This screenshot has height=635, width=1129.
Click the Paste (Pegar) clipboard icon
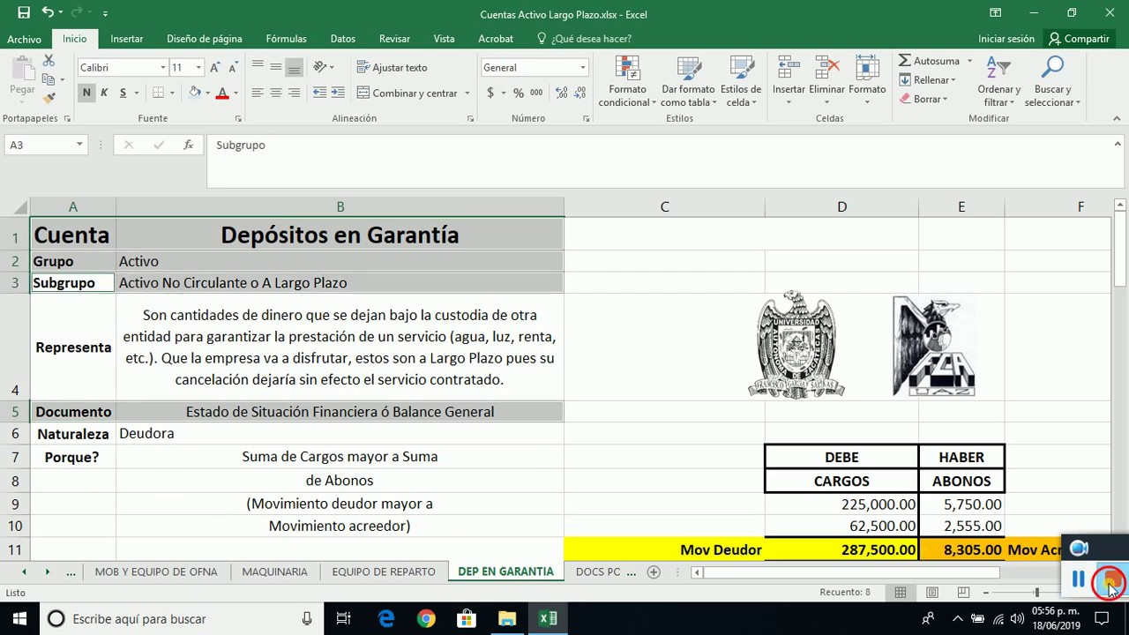[x=22, y=70]
